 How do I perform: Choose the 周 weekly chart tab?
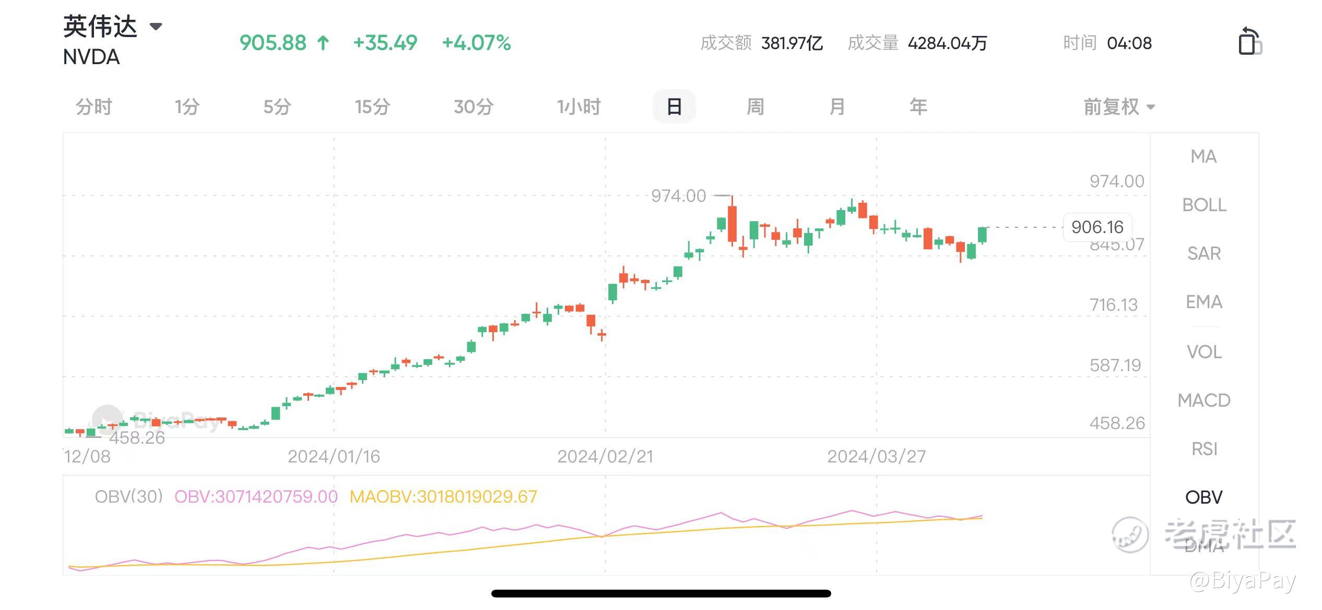click(756, 107)
